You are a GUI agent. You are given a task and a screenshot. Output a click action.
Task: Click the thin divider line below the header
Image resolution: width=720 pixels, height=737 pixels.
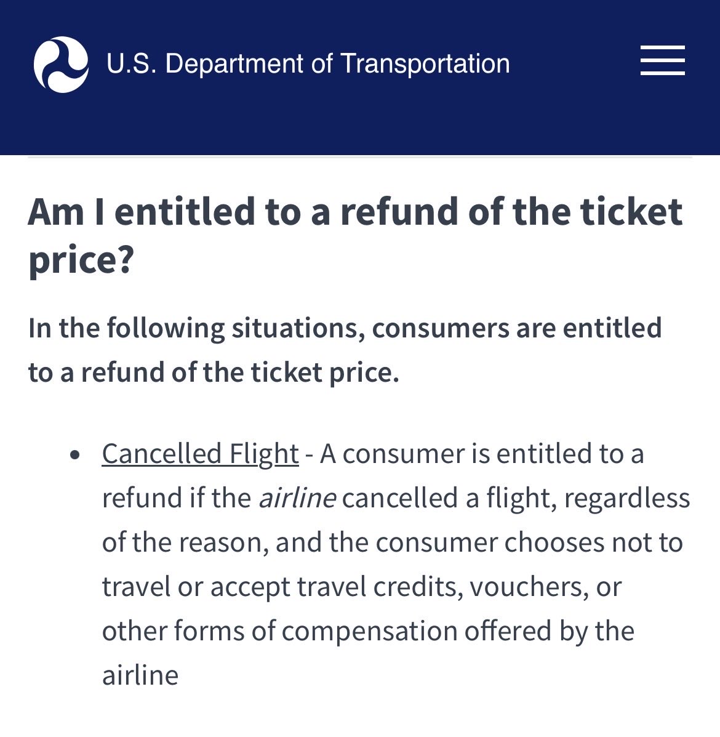tap(360, 158)
